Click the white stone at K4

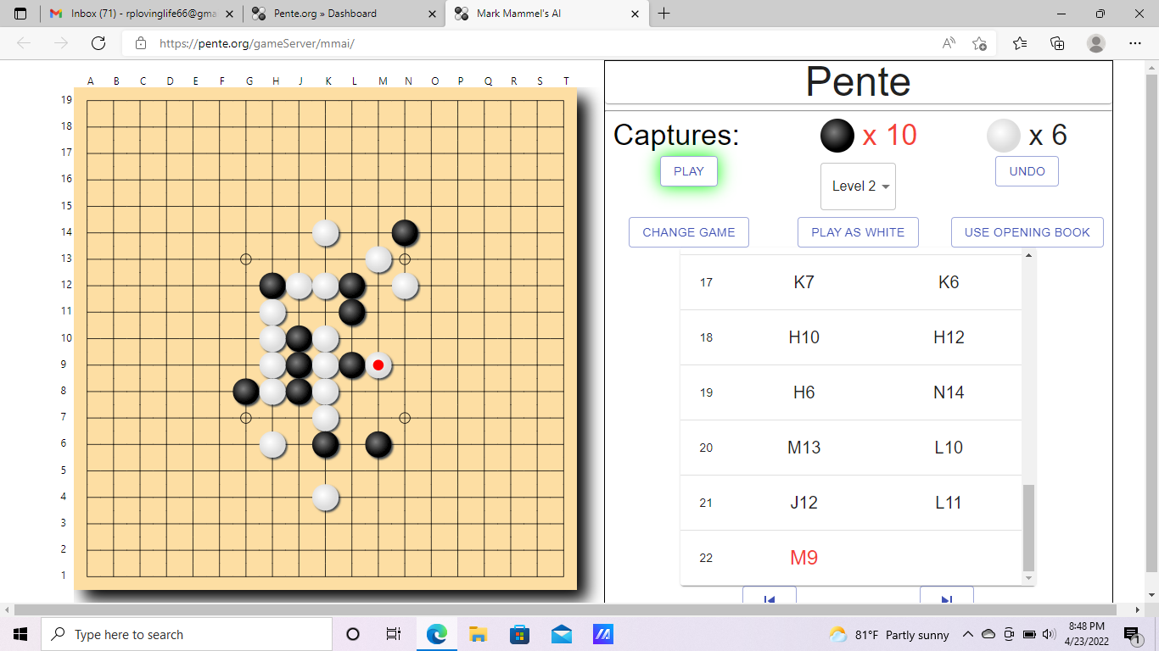(x=326, y=498)
